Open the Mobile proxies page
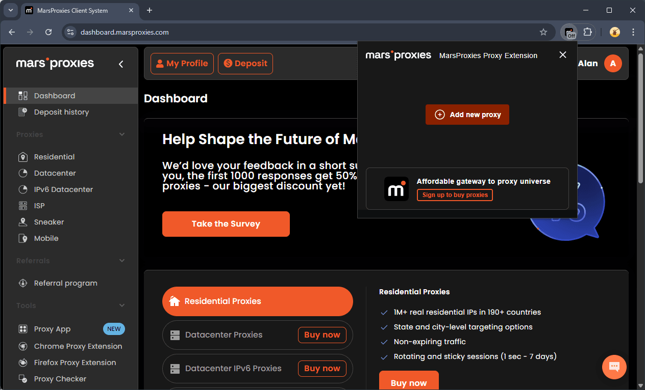Viewport: 645px width, 390px height. [x=46, y=238]
